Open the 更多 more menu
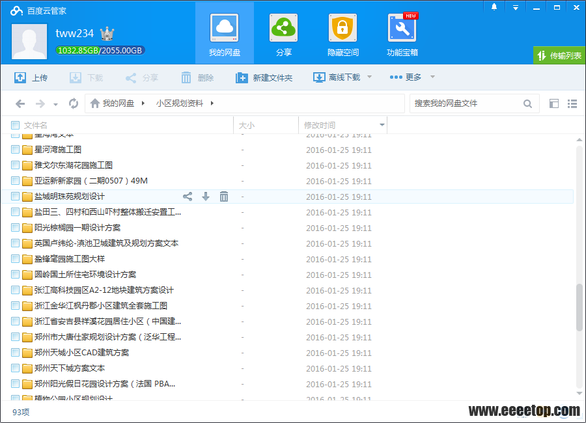 click(x=406, y=77)
